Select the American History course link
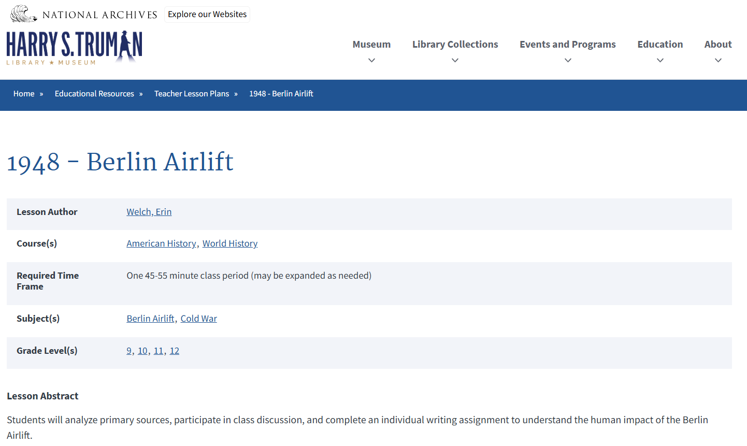 161,243
